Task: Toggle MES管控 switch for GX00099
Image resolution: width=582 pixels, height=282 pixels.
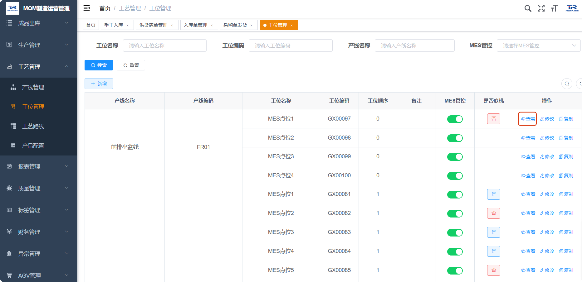Action: 455,157
